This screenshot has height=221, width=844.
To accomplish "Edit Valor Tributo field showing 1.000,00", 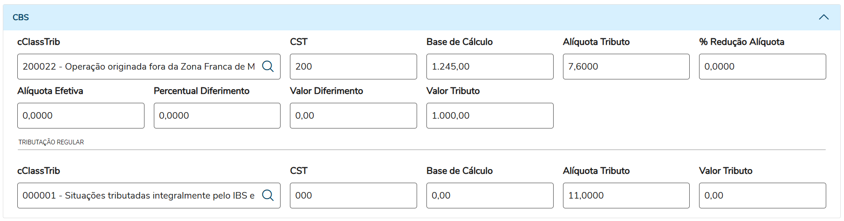I will pos(490,115).
